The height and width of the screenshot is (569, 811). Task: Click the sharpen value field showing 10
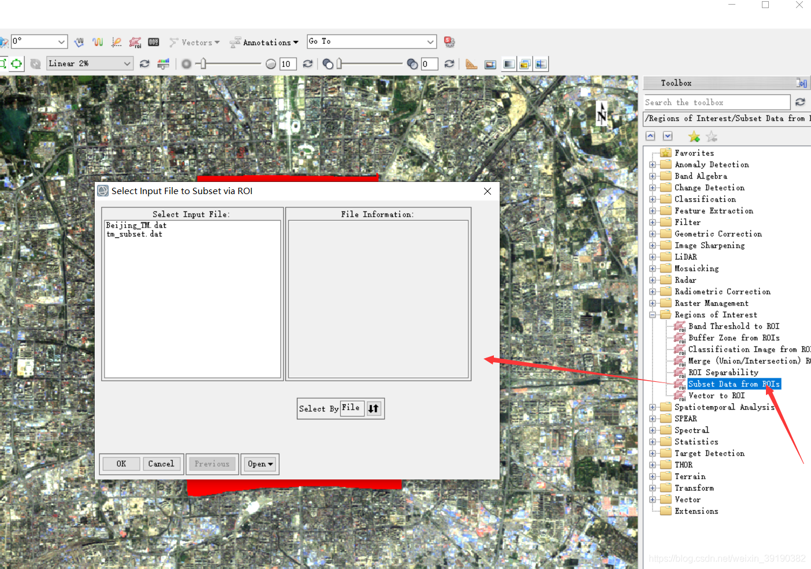pyautogui.click(x=288, y=64)
